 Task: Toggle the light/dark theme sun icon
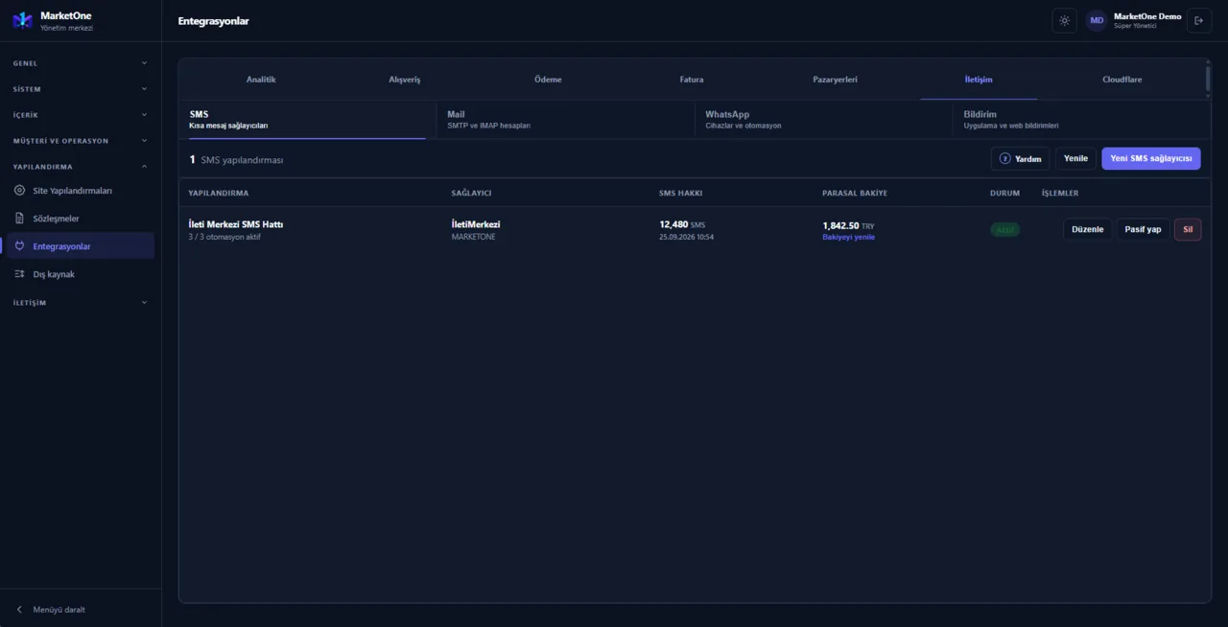[1064, 20]
